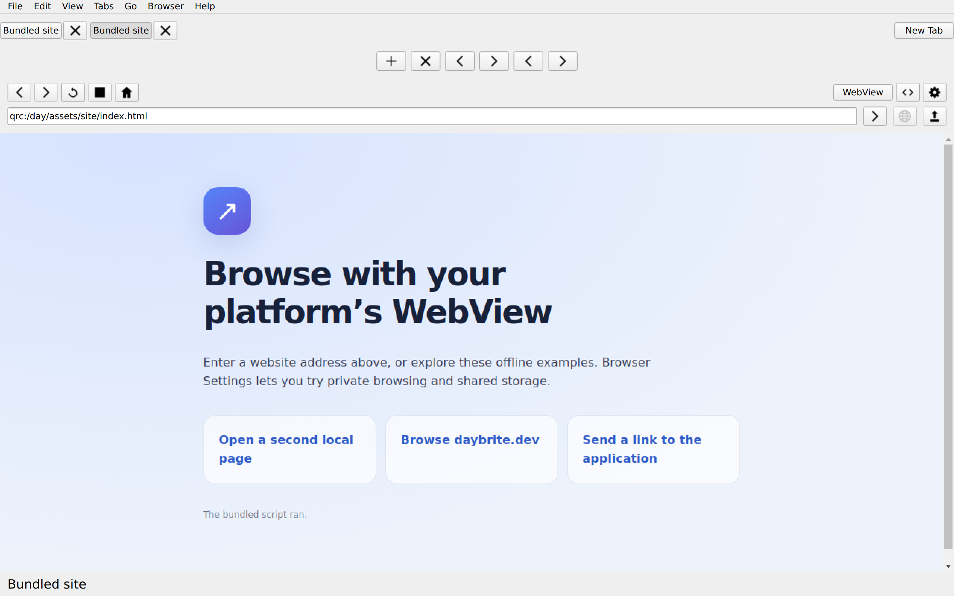The image size is (954, 596).
Task: Click the left chevron next to the center X icon
Action: (x=459, y=61)
